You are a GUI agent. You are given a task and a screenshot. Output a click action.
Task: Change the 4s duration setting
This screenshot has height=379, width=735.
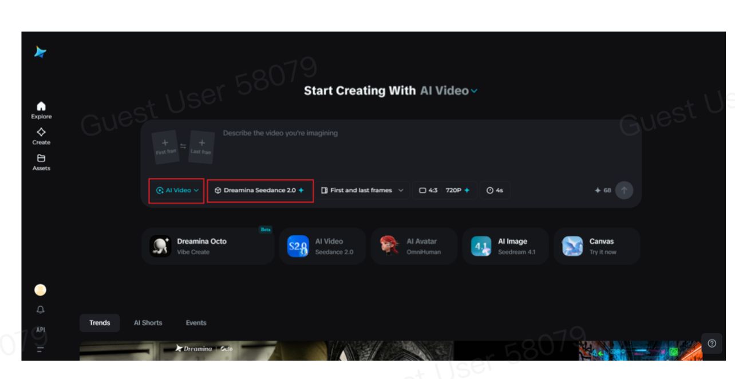495,191
